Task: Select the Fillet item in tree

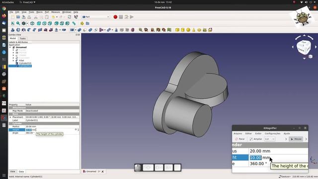Action: [21, 61]
